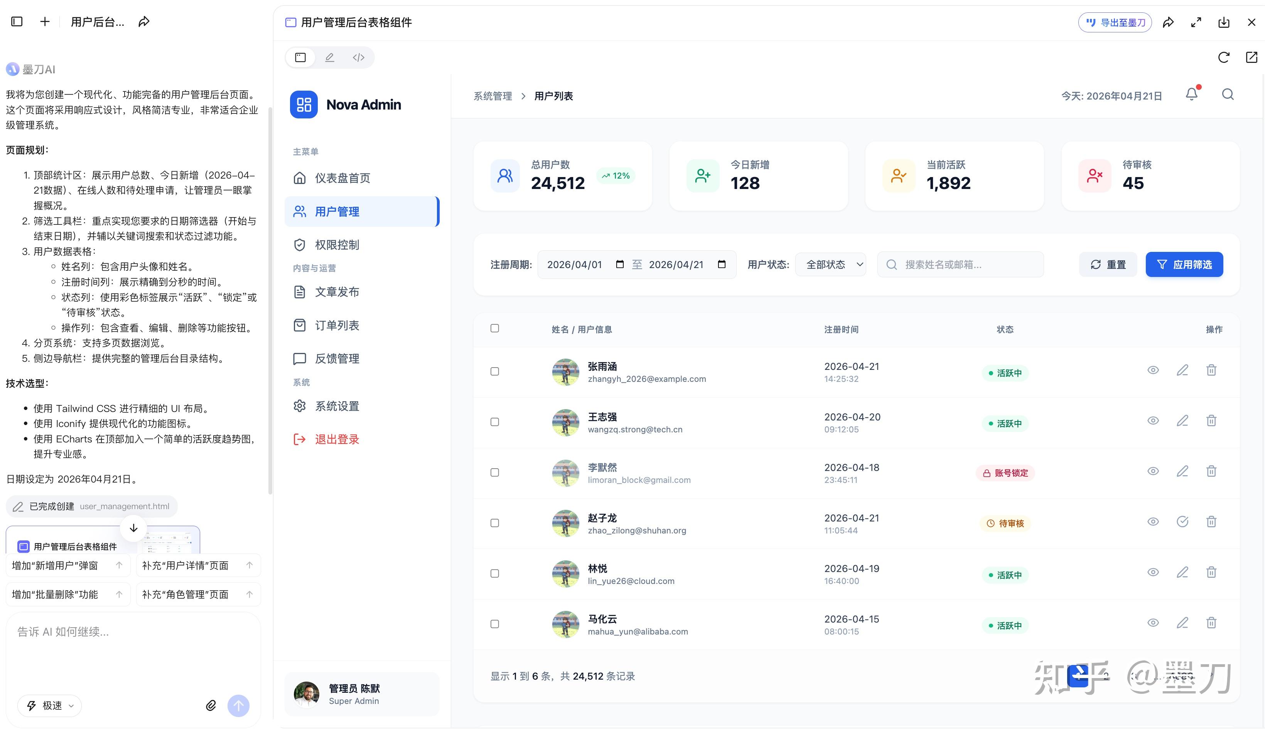Open start date calendar picker 2026/04/01
The image size is (1265, 729).
point(620,264)
